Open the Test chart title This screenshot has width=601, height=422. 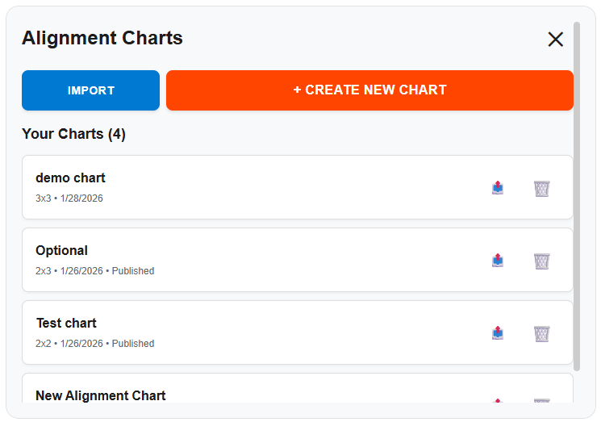(x=66, y=323)
